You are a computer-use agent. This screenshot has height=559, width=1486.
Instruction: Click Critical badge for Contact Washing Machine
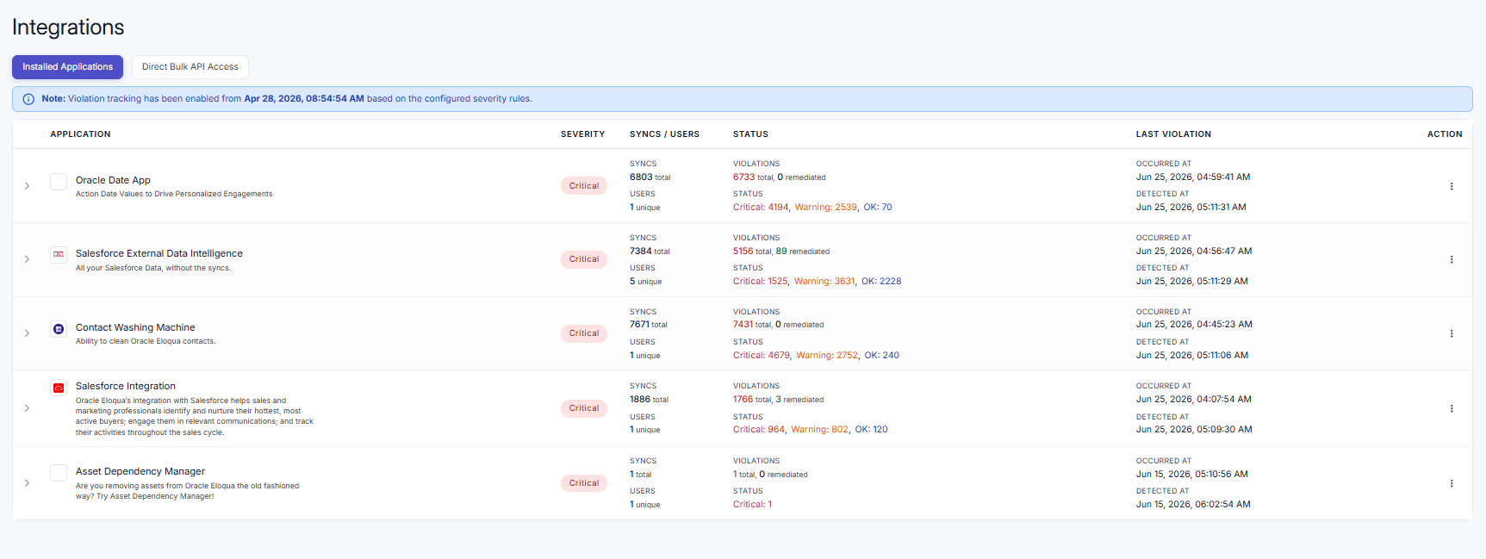[x=584, y=333]
